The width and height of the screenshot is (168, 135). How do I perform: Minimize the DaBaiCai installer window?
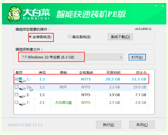coord(156,6)
